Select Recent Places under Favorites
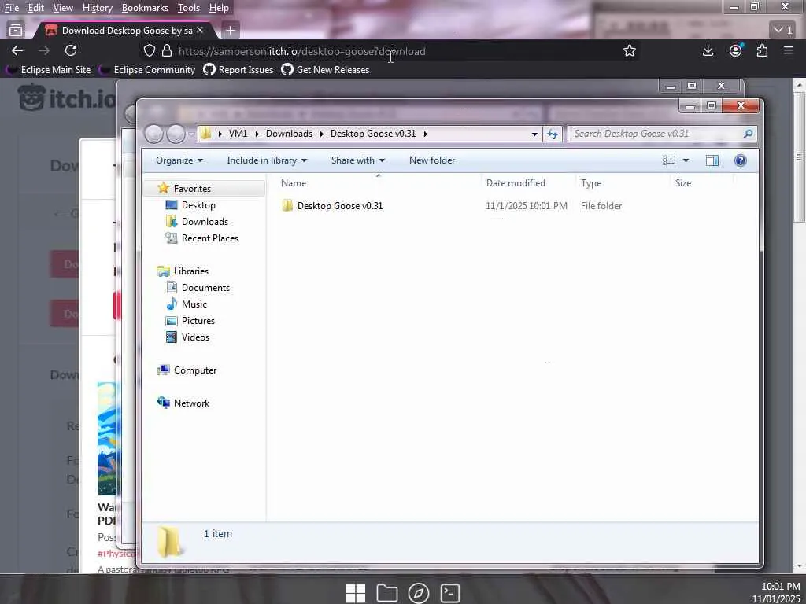The width and height of the screenshot is (806, 604). pyautogui.click(x=209, y=238)
